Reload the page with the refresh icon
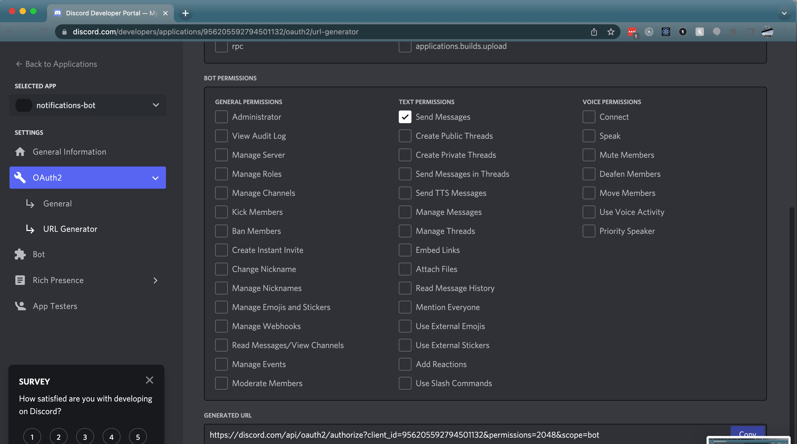This screenshot has width=797, height=444. (x=43, y=31)
